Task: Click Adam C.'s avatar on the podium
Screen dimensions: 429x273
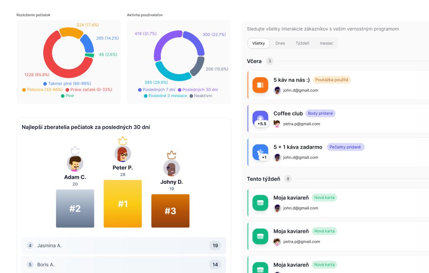Action: [x=75, y=163]
